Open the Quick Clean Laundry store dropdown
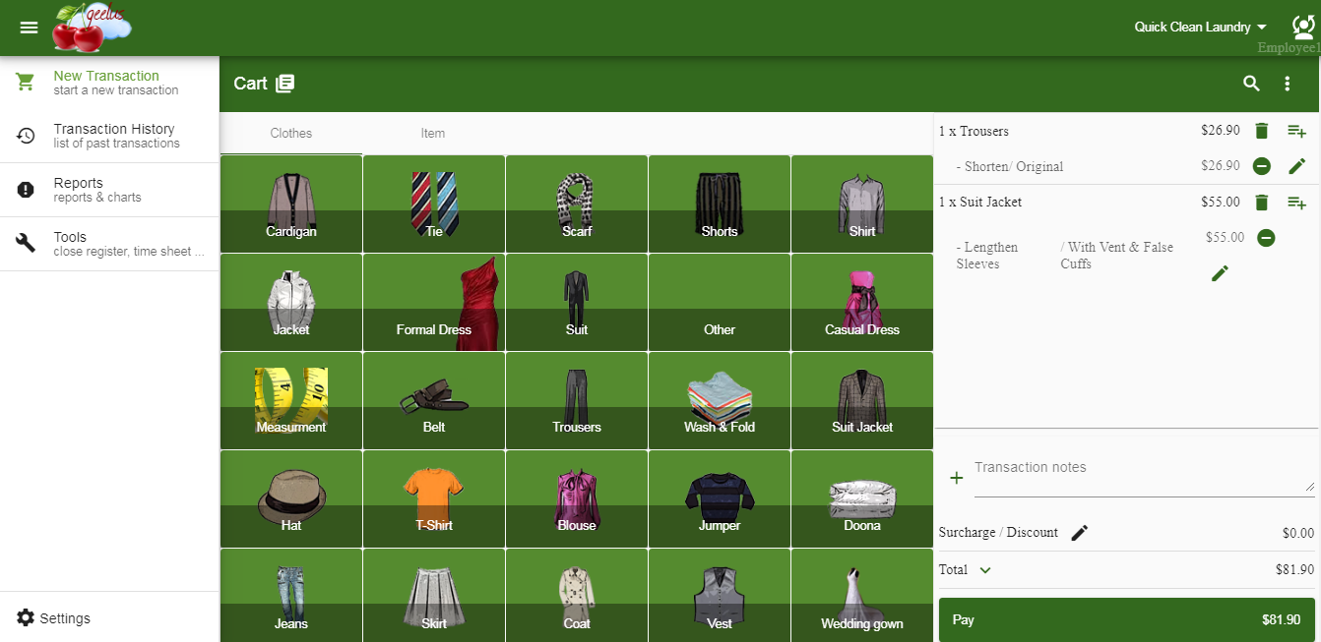 pos(1200,28)
